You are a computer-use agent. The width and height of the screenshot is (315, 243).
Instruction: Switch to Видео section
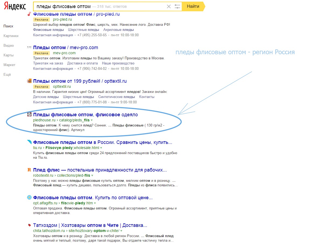pos(9,45)
